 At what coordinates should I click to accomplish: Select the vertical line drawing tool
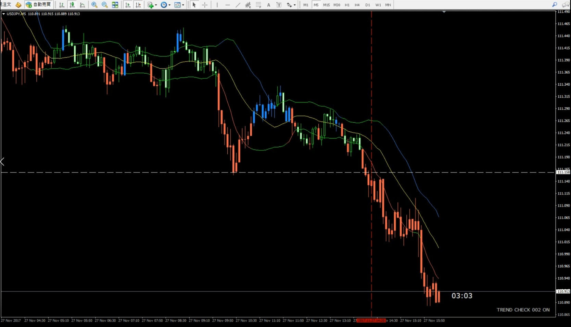(217, 5)
